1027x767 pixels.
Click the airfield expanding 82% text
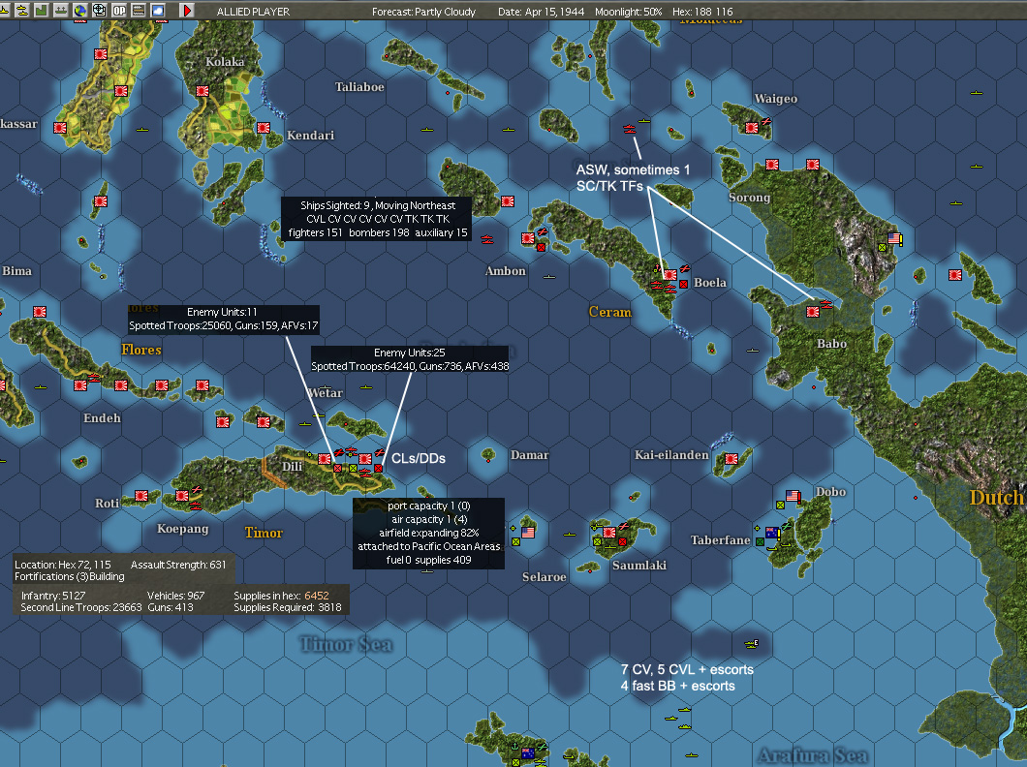pyautogui.click(x=428, y=533)
